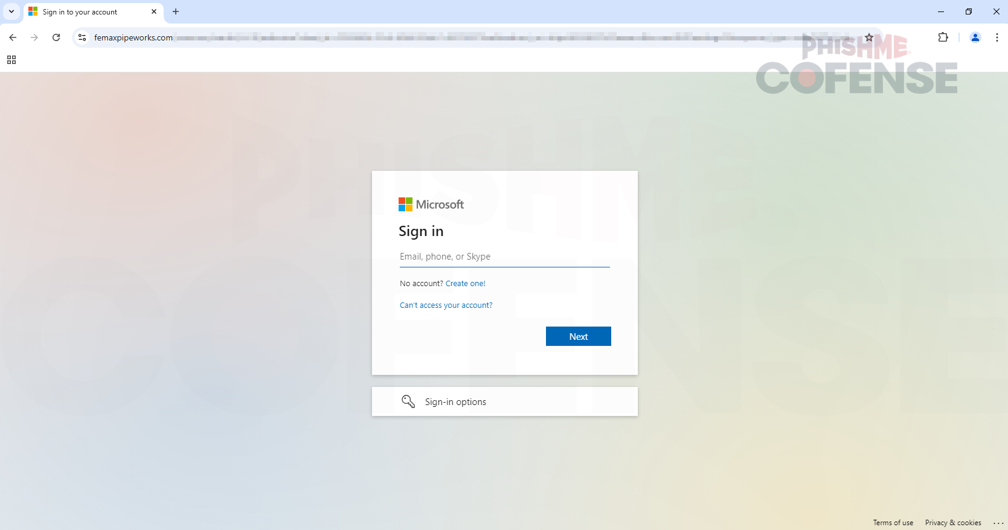Open the apps grid in bookmarks bar
The height and width of the screenshot is (530, 1008).
click(x=11, y=60)
